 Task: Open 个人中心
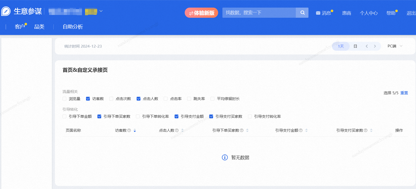pyautogui.click(x=369, y=13)
